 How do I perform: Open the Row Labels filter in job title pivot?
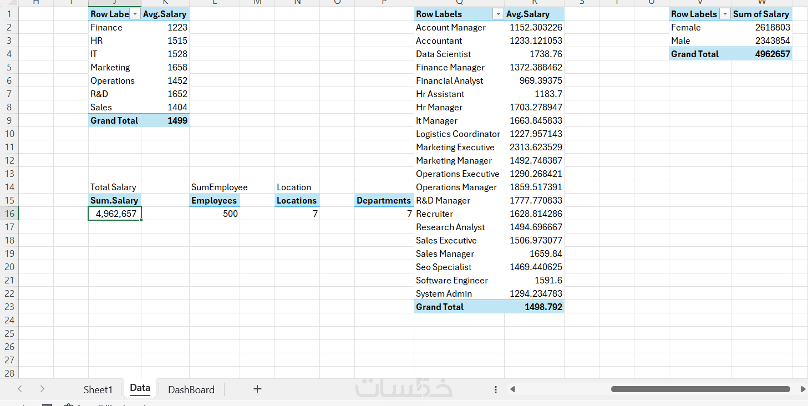point(499,14)
